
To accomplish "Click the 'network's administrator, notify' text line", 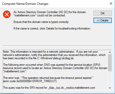I will point(54,55).
